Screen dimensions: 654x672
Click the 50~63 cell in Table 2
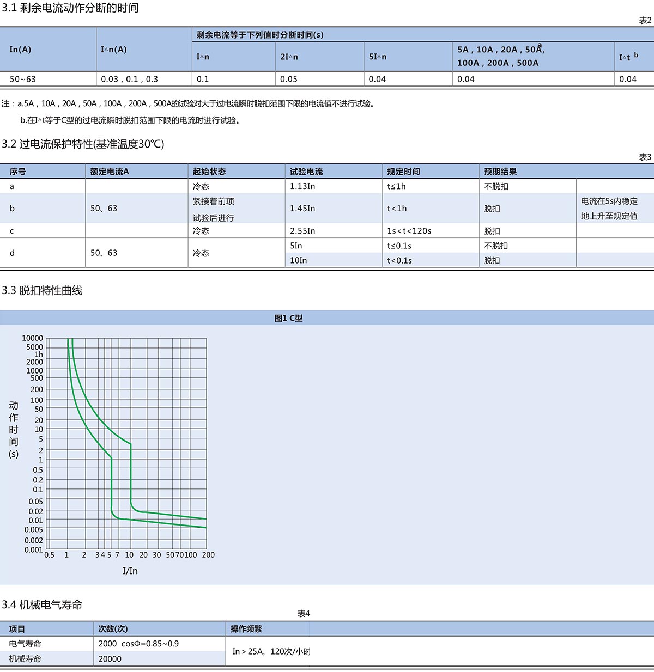tap(23, 79)
